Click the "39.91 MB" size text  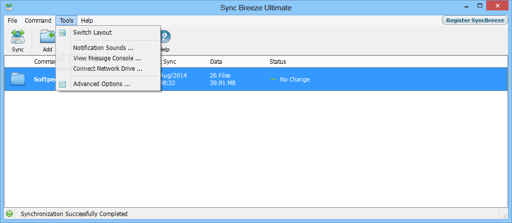tap(223, 83)
